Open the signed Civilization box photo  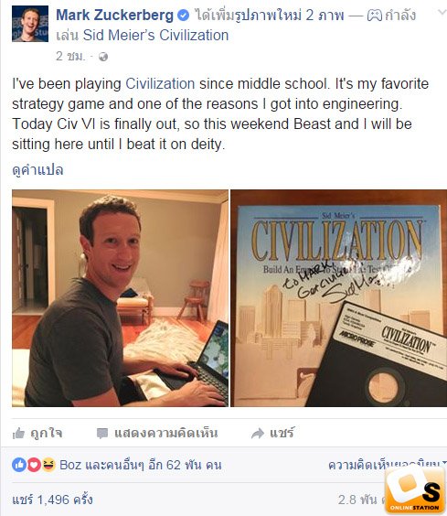[x=338, y=298]
